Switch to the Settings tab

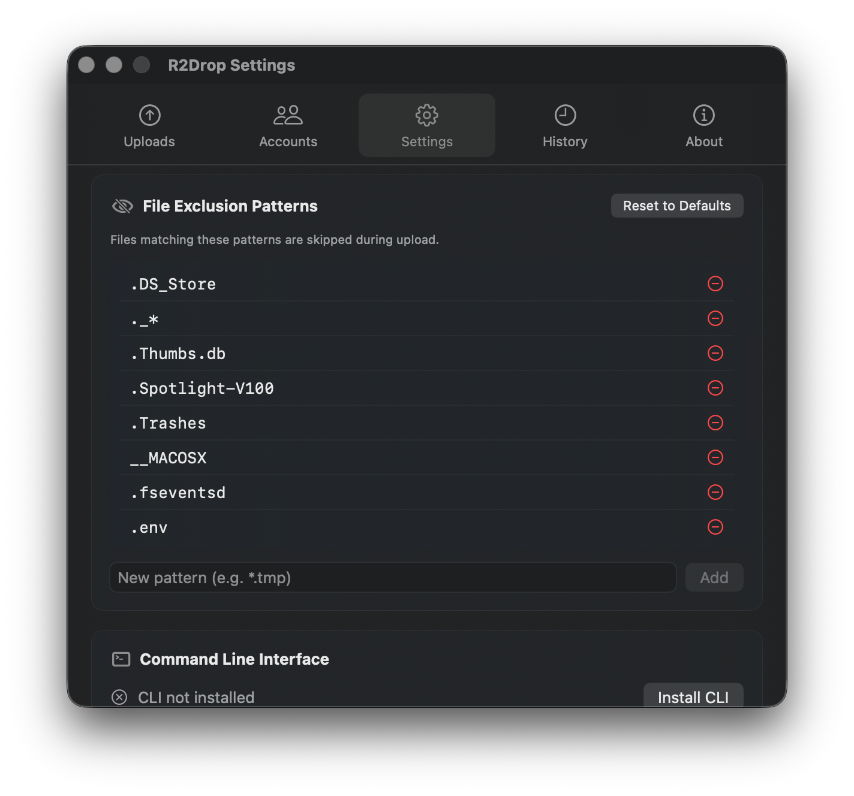(426, 126)
